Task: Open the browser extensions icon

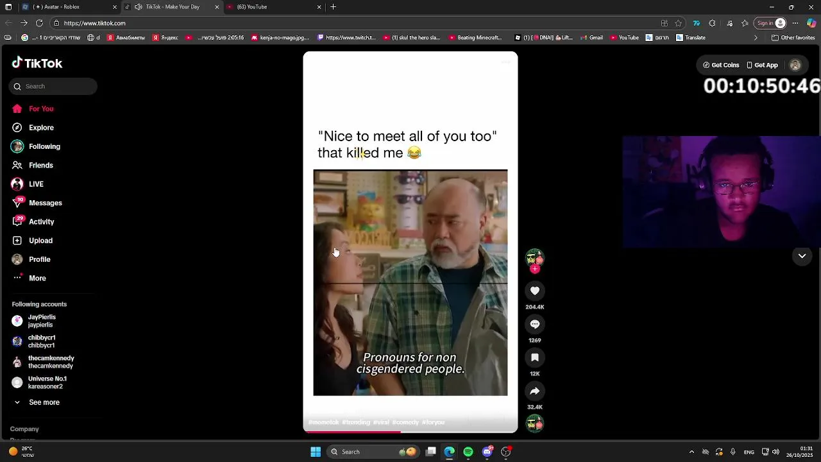Action: [712, 23]
